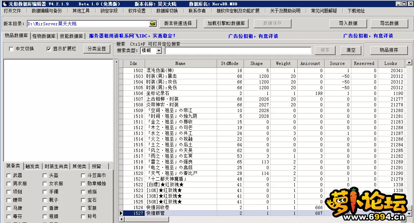Tick the 男衣服 checkbox
The width and height of the screenshot is (414, 223).
[9, 184]
